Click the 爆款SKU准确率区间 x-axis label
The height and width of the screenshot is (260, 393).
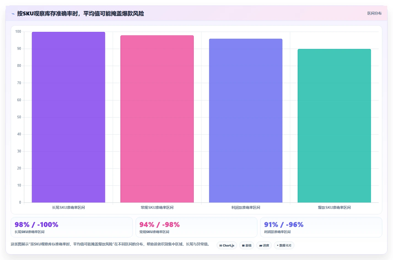pos(334,207)
